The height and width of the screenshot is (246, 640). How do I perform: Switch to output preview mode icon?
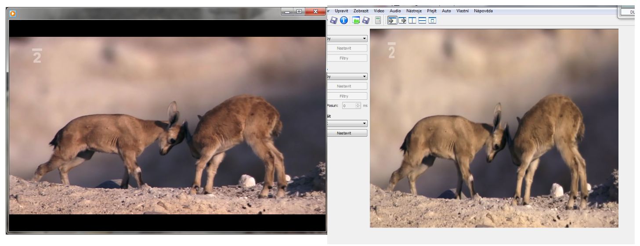pos(402,20)
